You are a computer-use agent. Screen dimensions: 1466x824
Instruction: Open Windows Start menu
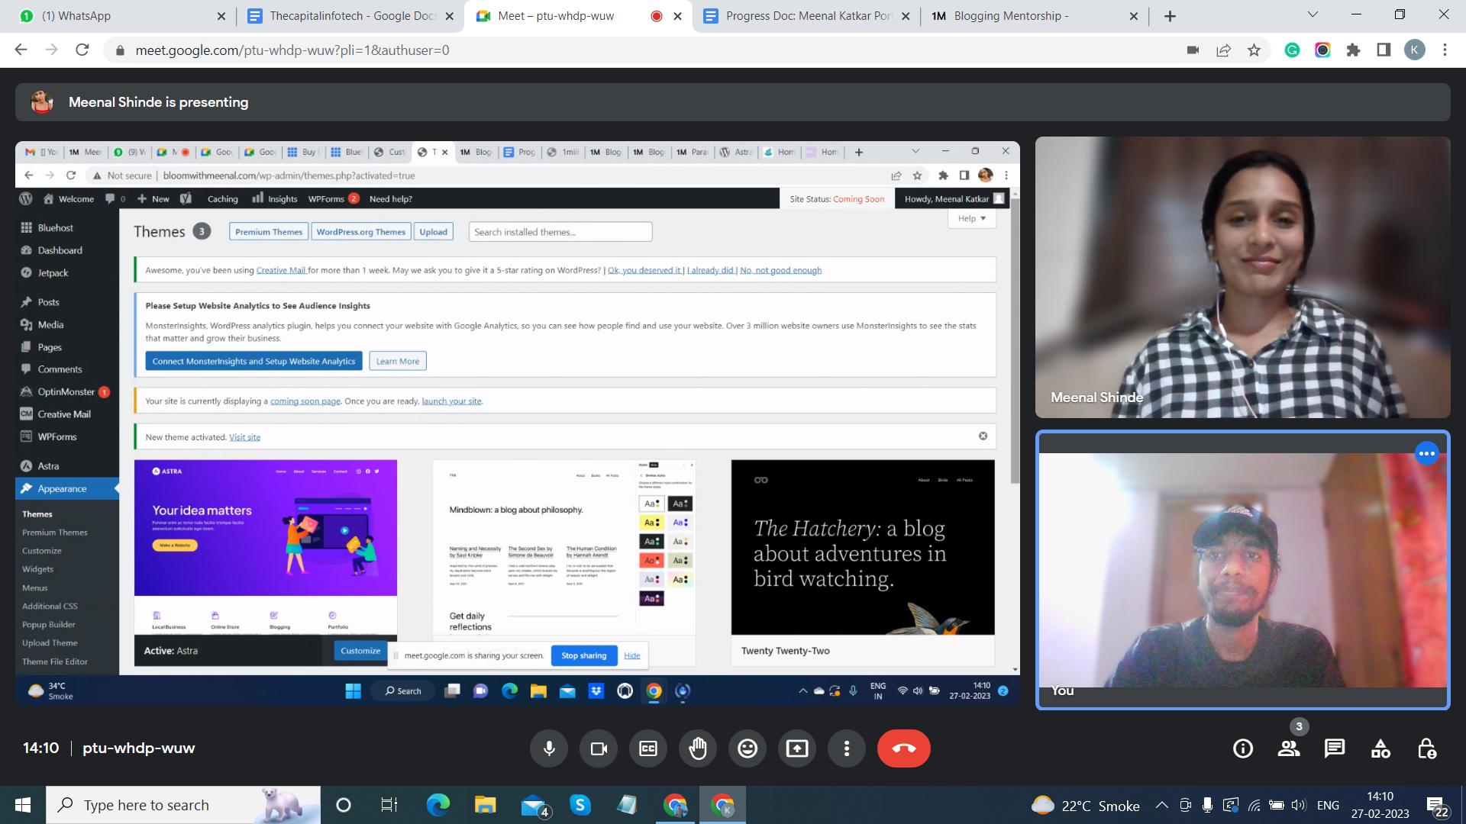[x=23, y=805]
